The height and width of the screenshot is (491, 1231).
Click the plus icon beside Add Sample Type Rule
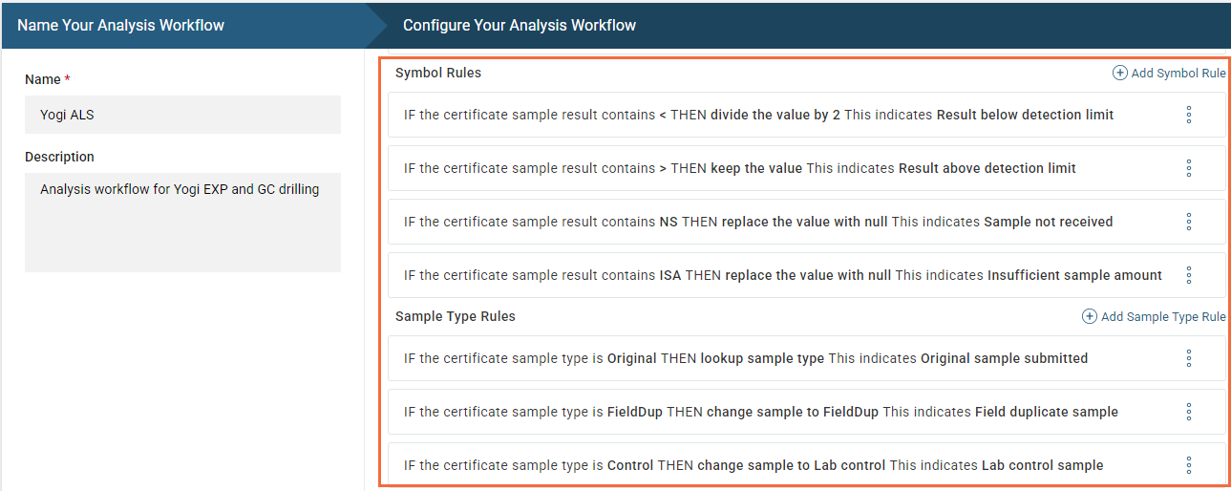point(1089,316)
